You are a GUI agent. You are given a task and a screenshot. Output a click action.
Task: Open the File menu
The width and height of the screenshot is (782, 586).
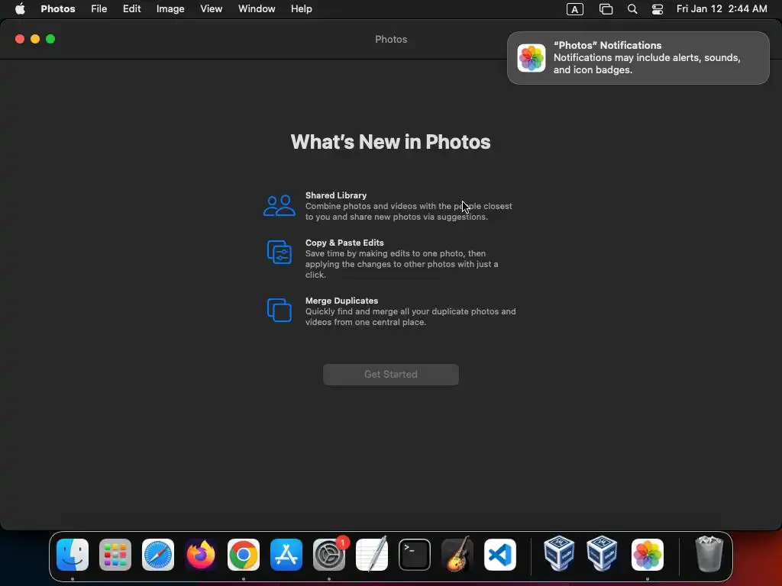tap(99, 9)
